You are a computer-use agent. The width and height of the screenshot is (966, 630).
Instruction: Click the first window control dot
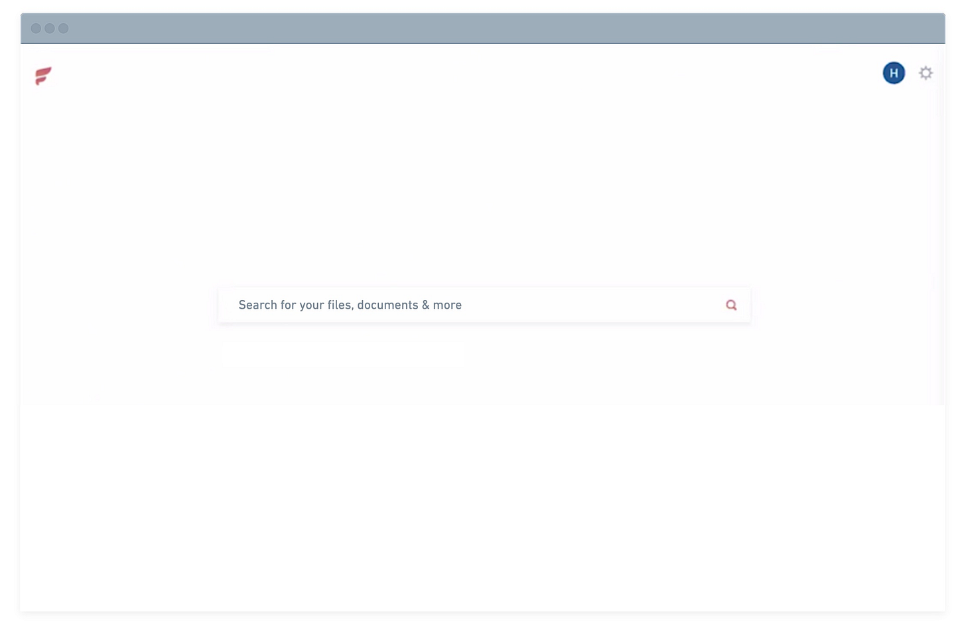click(x=36, y=29)
